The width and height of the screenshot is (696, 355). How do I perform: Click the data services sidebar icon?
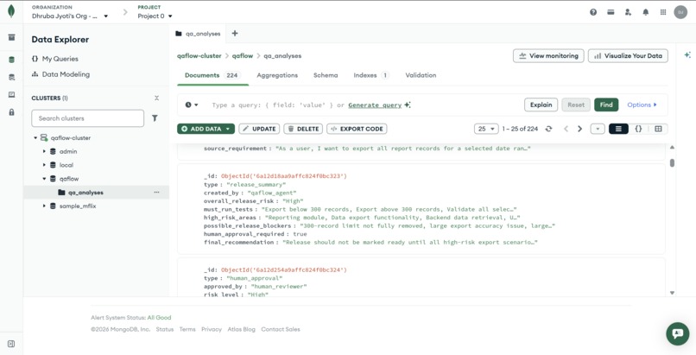tap(11, 77)
